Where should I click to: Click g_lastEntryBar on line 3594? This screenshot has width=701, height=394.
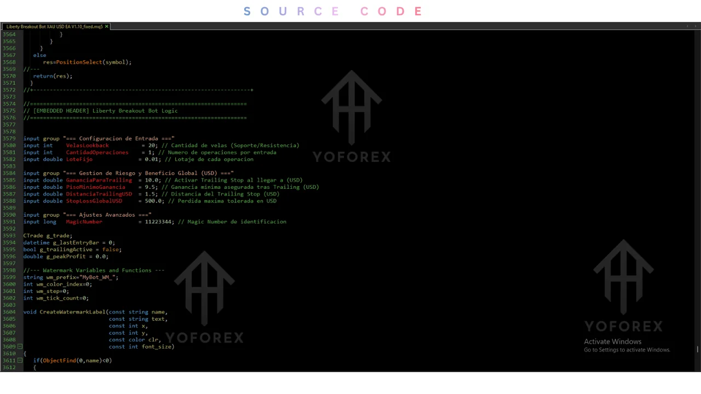76,242
